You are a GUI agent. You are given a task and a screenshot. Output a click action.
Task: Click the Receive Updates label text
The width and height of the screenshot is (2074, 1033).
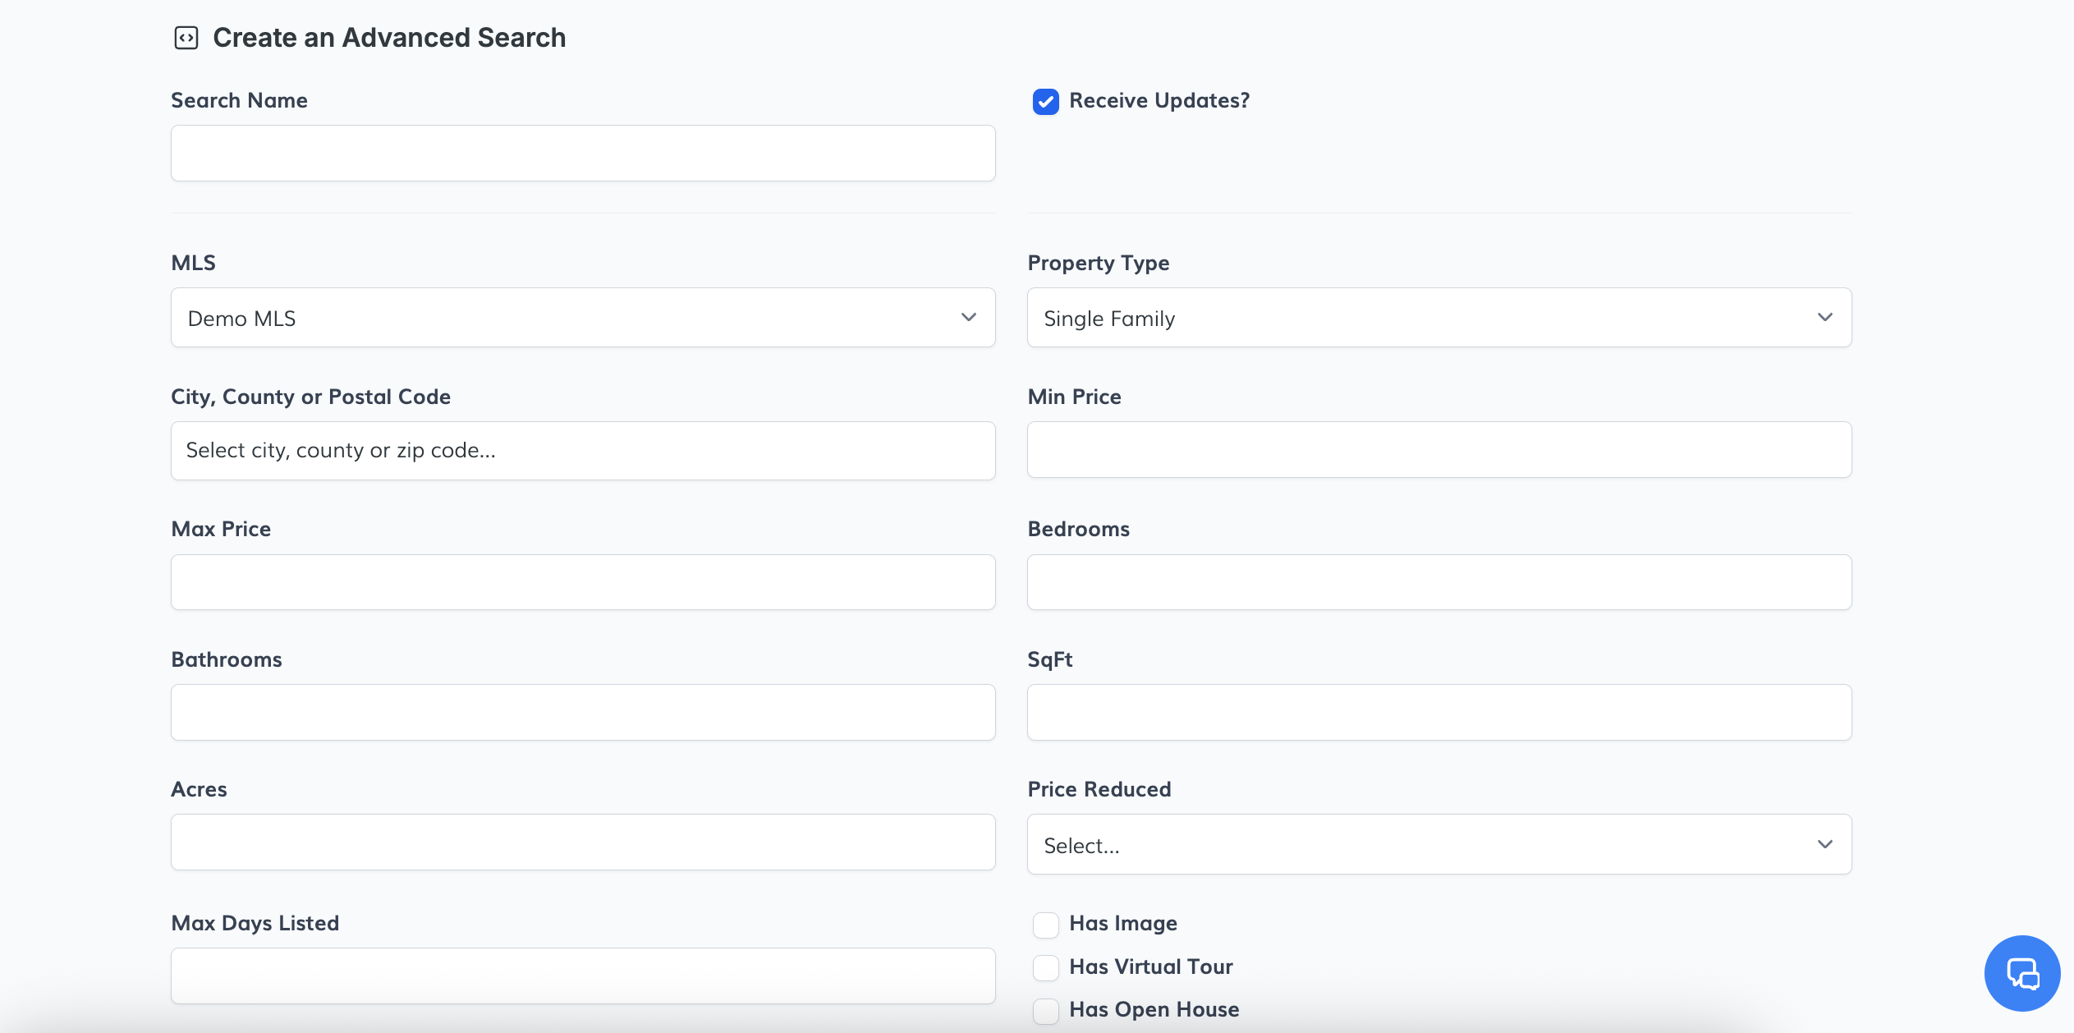1159,101
